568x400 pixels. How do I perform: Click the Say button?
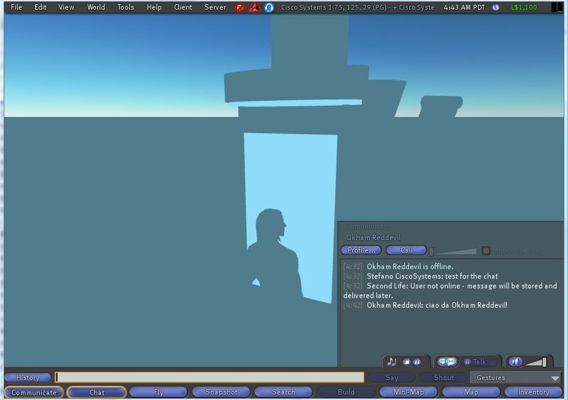pyautogui.click(x=392, y=377)
